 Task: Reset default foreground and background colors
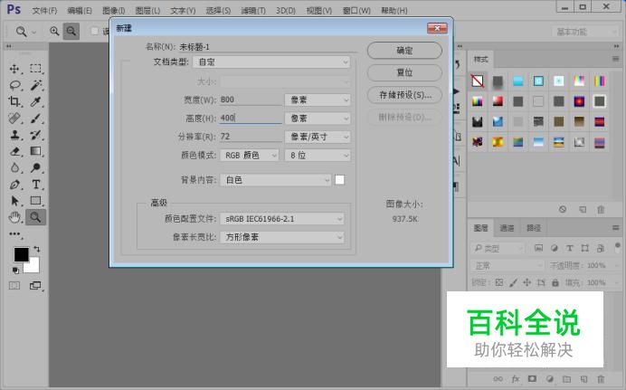click(x=15, y=271)
